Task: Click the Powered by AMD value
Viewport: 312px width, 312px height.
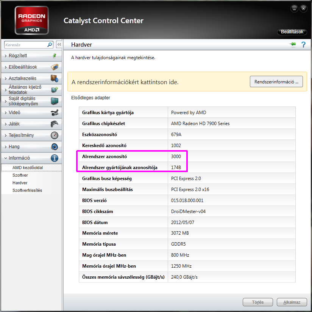Action: [189, 113]
